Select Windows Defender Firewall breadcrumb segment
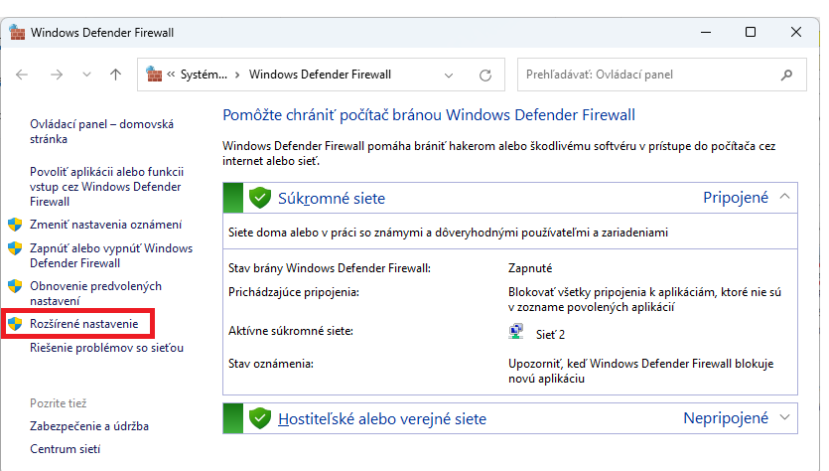The image size is (829, 471). pos(320,75)
